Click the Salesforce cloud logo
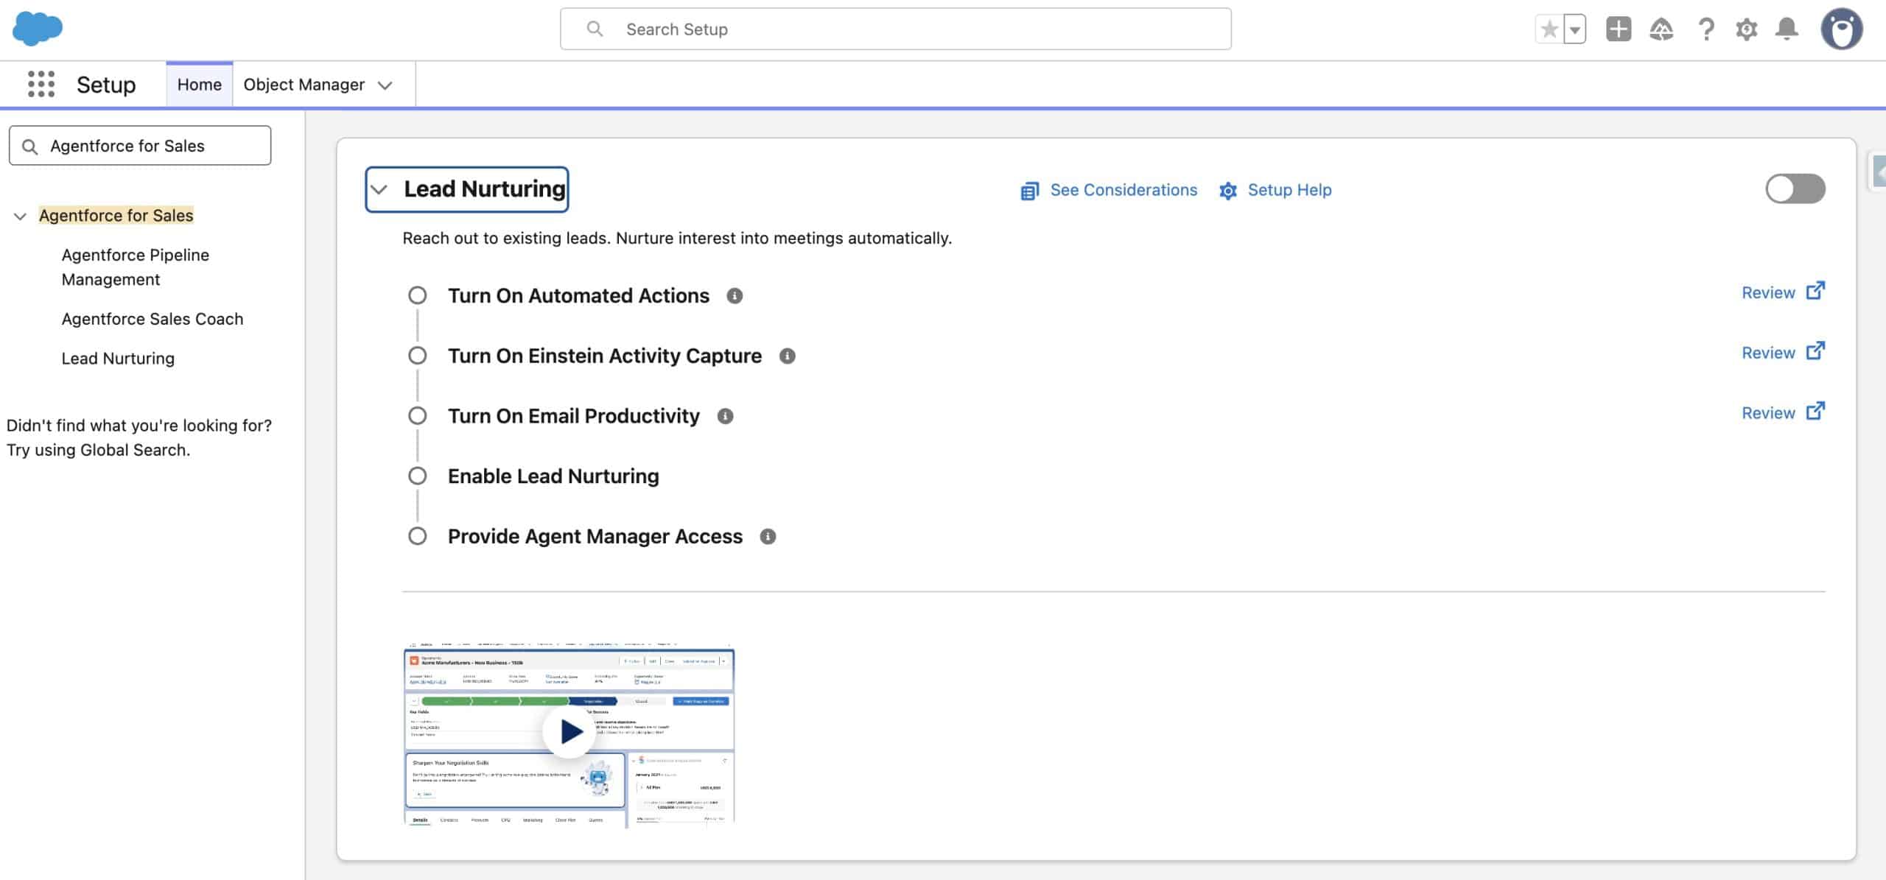Screen dimensions: 1886x880 [38, 29]
